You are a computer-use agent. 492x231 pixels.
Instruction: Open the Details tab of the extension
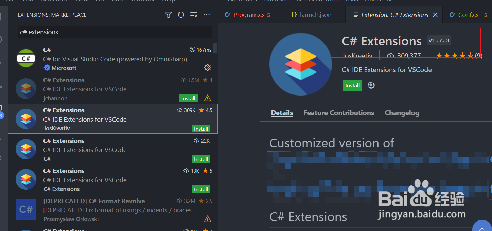(x=282, y=113)
